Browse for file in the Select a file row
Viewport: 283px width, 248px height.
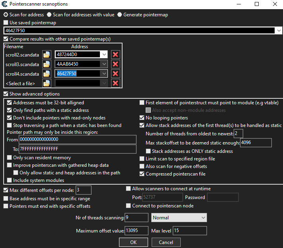point(47,83)
